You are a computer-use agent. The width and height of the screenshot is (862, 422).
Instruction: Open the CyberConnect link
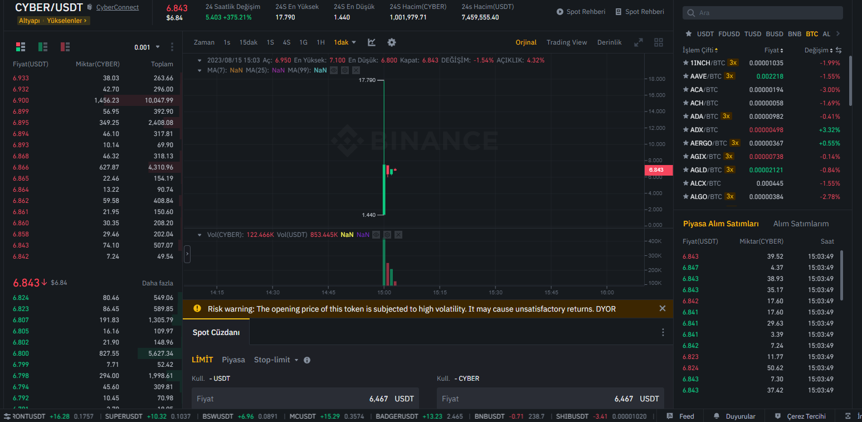click(118, 7)
